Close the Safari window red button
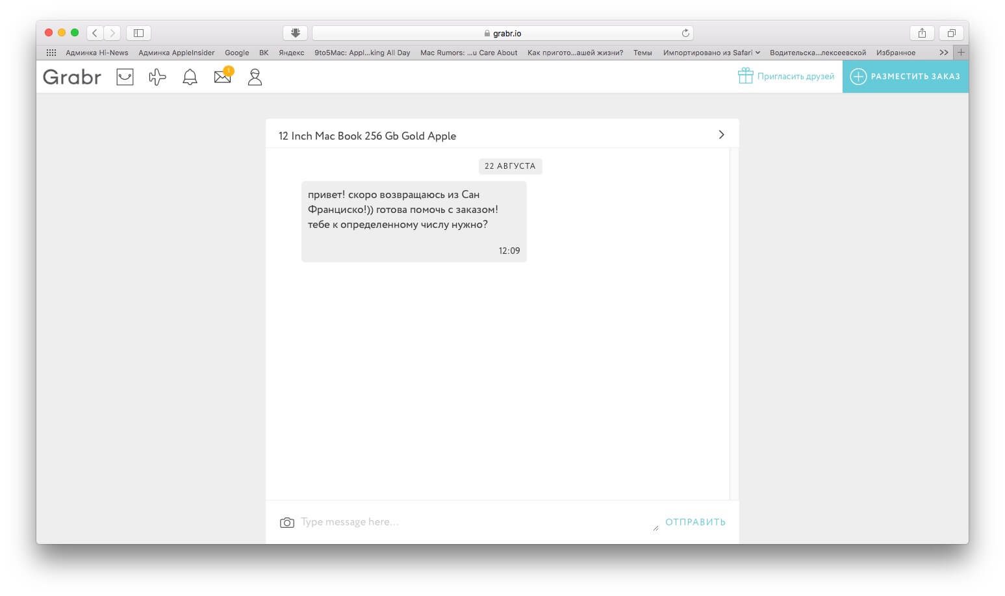1005x596 pixels. (49, 32)
